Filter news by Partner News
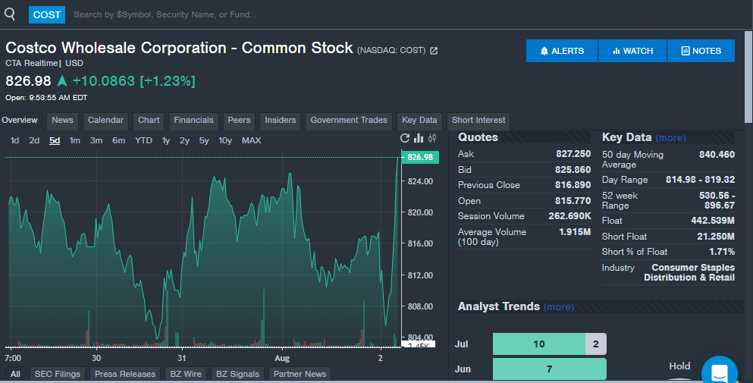The width and height of the screenshot is (753, 383). pyautogui.click(x=300, y=375)
